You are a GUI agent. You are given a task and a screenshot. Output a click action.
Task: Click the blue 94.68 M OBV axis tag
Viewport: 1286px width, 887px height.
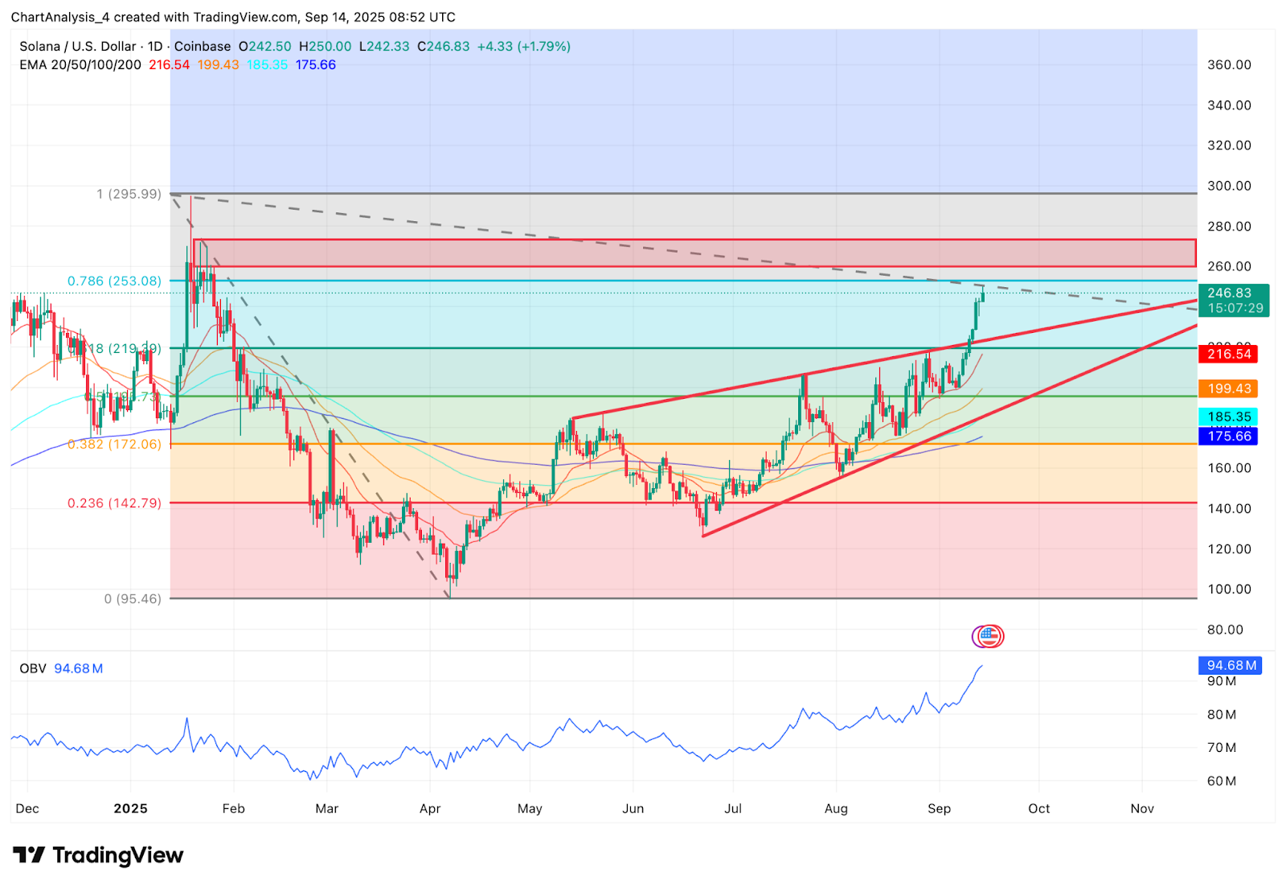(1230, 666)
